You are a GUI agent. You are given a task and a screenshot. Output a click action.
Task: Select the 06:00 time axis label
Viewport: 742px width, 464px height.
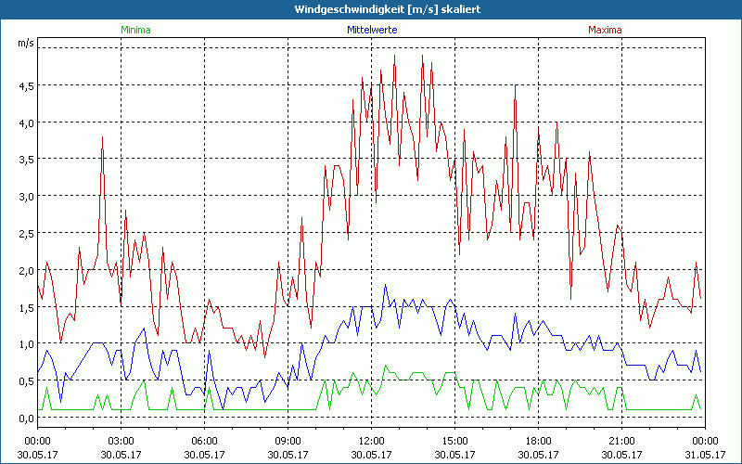tap(204, 441)
